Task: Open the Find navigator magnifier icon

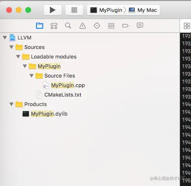Action: pos(68,26)
